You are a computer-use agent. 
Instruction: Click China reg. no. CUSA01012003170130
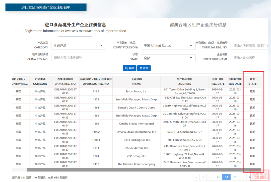[x=65, y=91]
